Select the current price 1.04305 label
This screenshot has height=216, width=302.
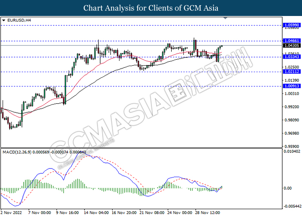[x=292, y=45]
